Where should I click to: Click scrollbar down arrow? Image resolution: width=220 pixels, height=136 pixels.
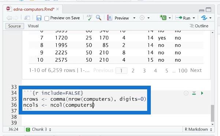(212, 124)
